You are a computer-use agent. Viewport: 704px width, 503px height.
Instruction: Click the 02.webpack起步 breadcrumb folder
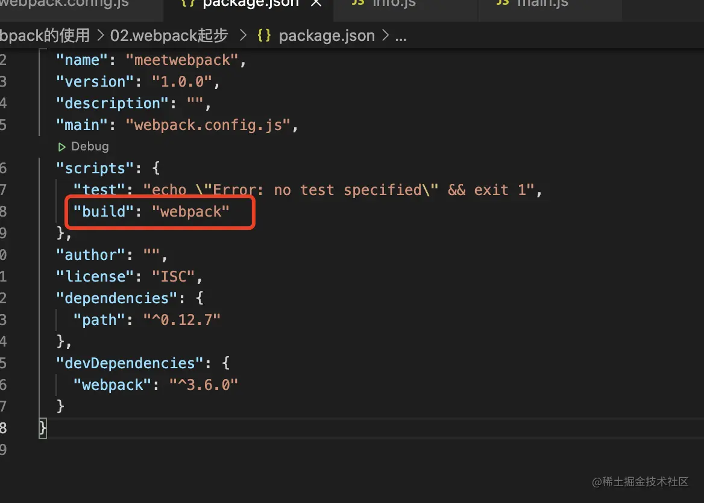[x=169, y=35]
